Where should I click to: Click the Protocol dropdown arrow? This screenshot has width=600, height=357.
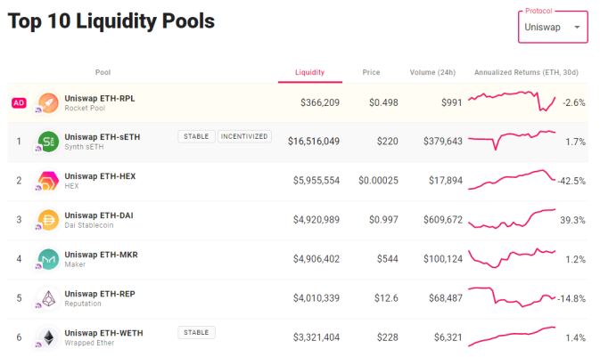(x=577, y=27)
